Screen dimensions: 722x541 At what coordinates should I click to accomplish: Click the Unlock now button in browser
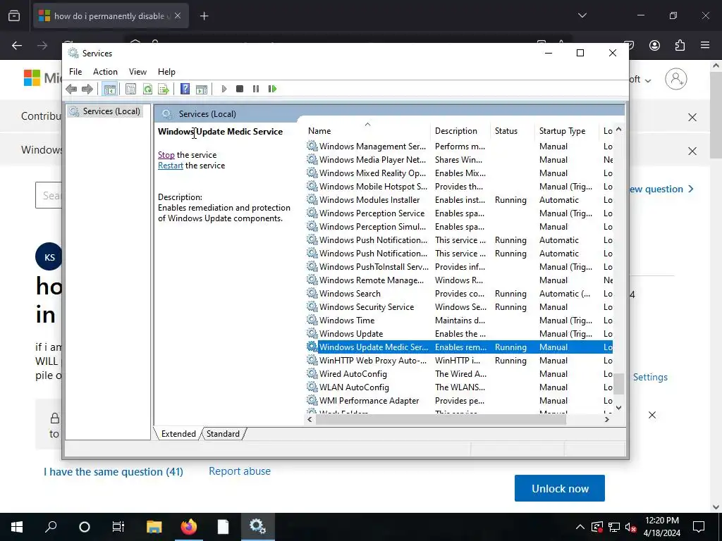(559, 488)
